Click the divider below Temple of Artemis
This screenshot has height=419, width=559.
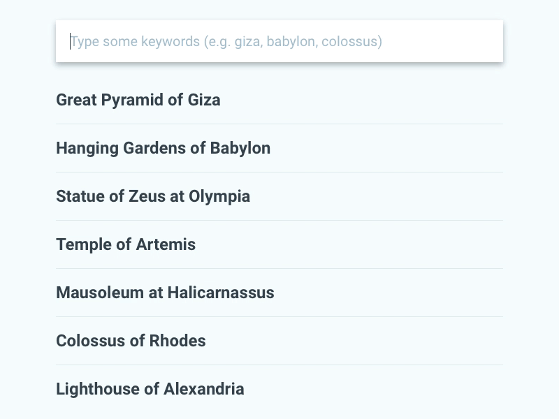pyautogui.click(x=279, y=268)
